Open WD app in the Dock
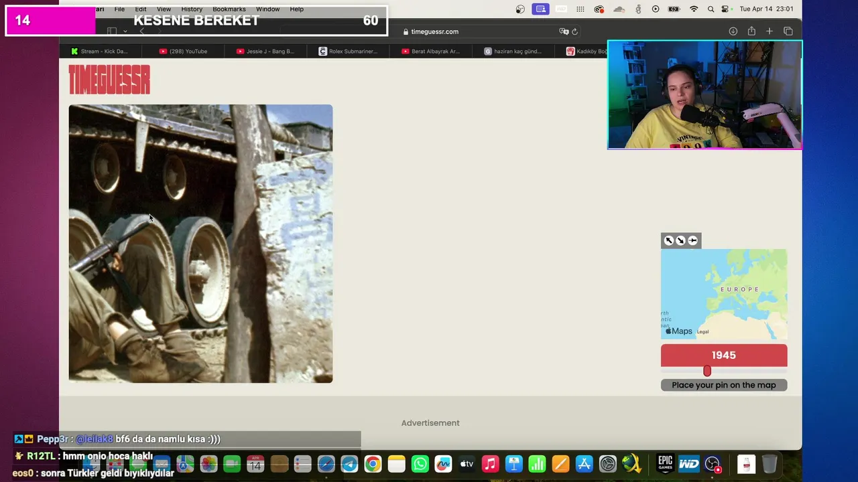 [689, 464]
